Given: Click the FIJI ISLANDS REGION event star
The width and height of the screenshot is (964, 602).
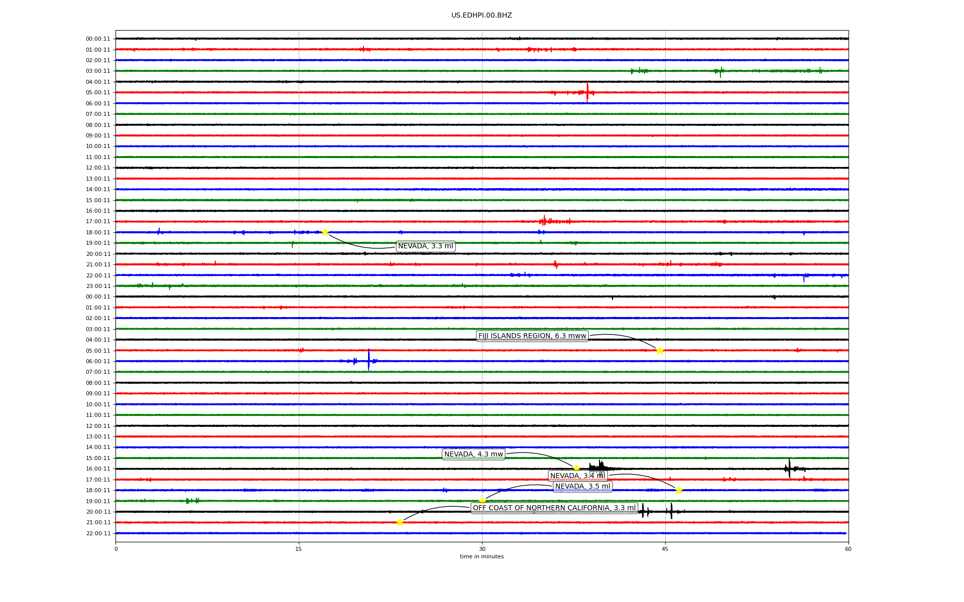Looking at the screenshot, I should 660,351.
